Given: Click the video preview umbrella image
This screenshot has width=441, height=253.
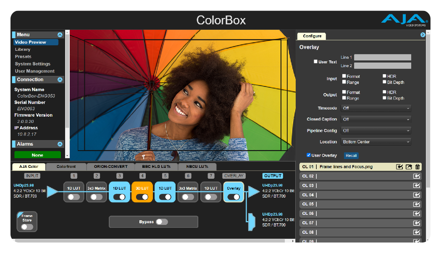Looking at the screenshot, I should coord(183,95).
